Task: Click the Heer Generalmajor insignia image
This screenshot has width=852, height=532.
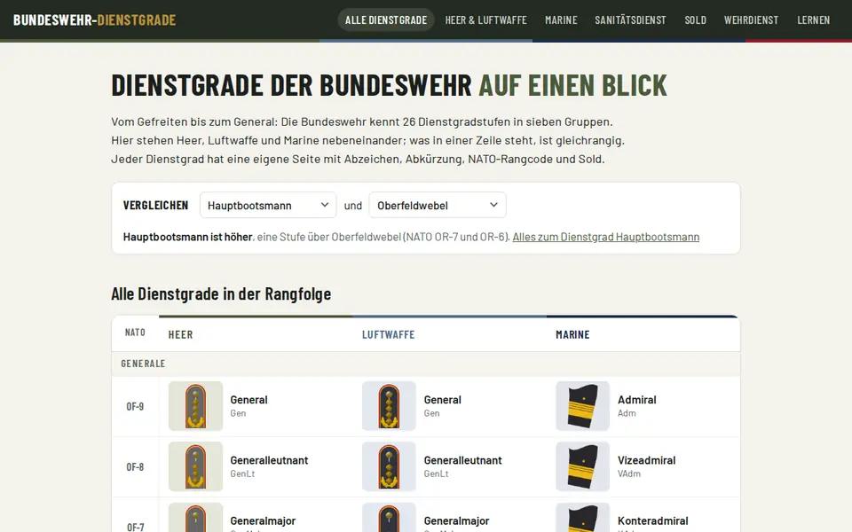Action: (x=195, y=517)
